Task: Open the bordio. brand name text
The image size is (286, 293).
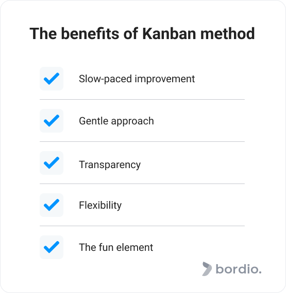Action: coord(239,269)
